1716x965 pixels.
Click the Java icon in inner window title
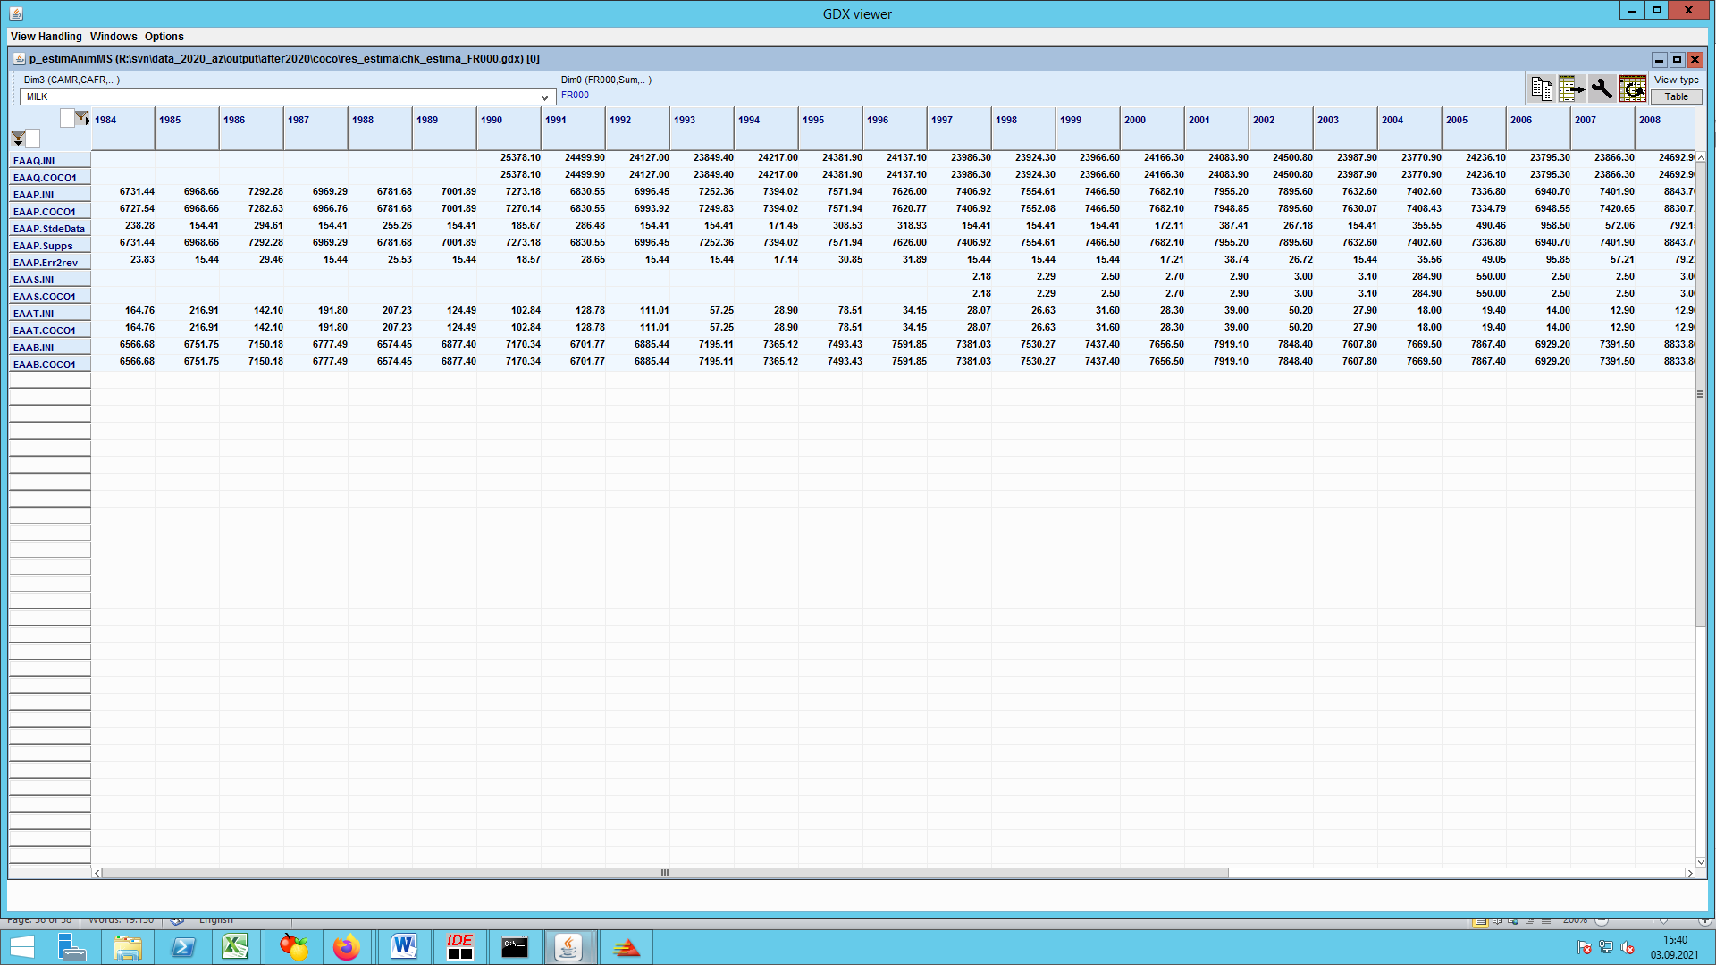click(x=19, y=59)
